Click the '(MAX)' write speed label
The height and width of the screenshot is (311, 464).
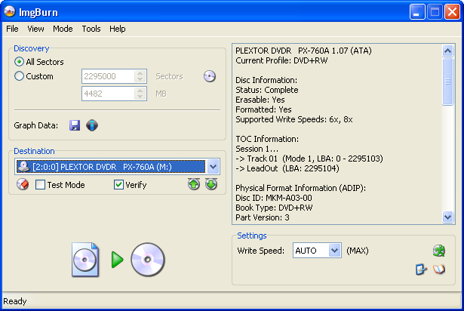[x=358, y=251]
